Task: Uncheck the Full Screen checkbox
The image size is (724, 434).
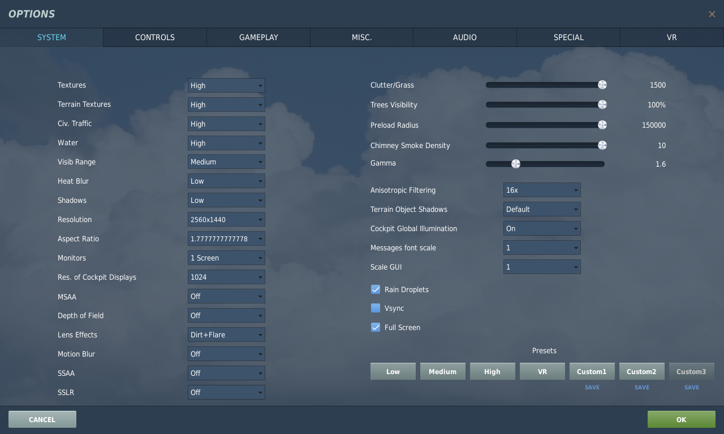Action: [x=376, y=327]
